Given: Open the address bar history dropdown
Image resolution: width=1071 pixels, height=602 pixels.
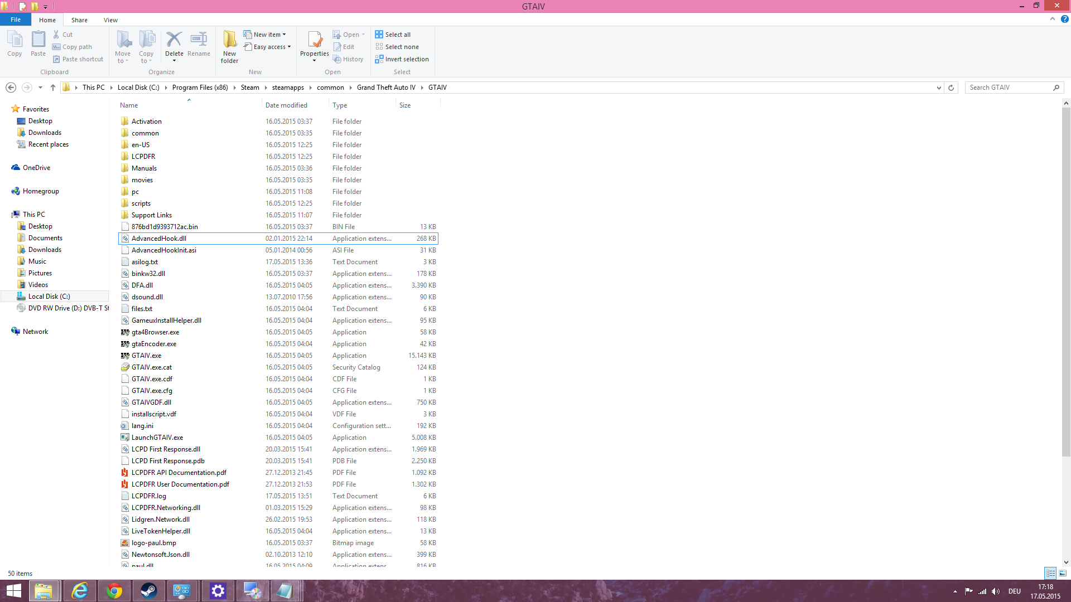Looking at the screenshot, I should click(939, 88).
